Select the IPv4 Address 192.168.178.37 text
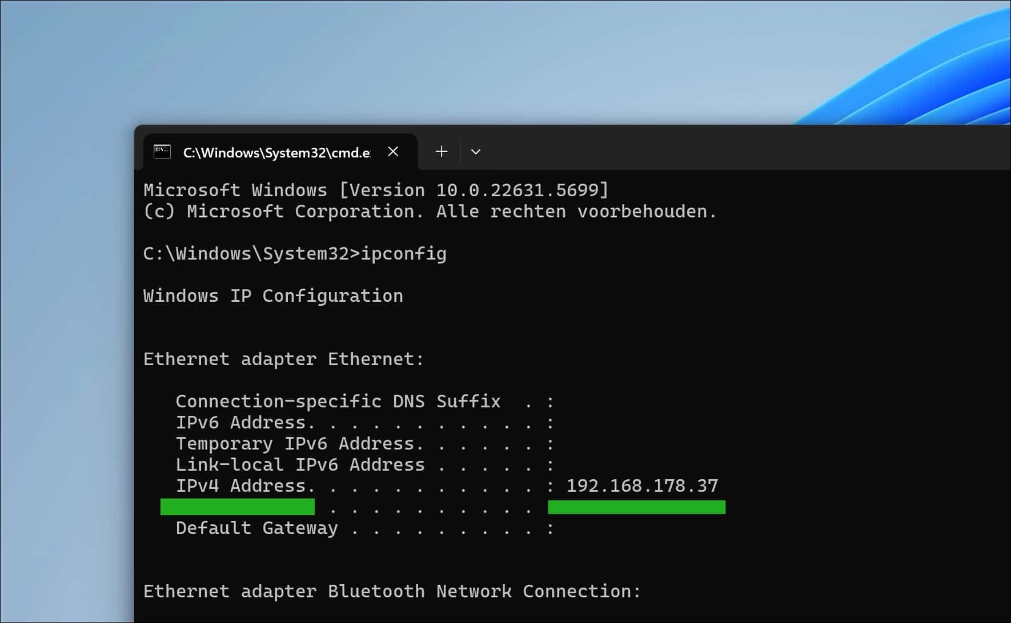Screen dimensions: 1011x623 point(642,486)
